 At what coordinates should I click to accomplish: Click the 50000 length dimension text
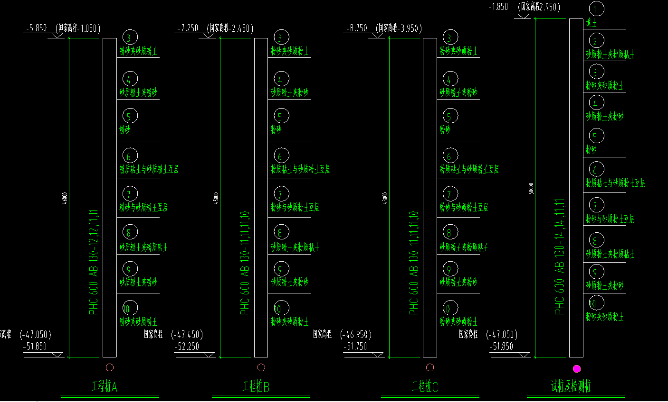coord(531,188)
